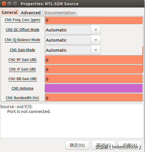Close the Properties window
Viewport: 145px width, 152px height.
point(4,4)
